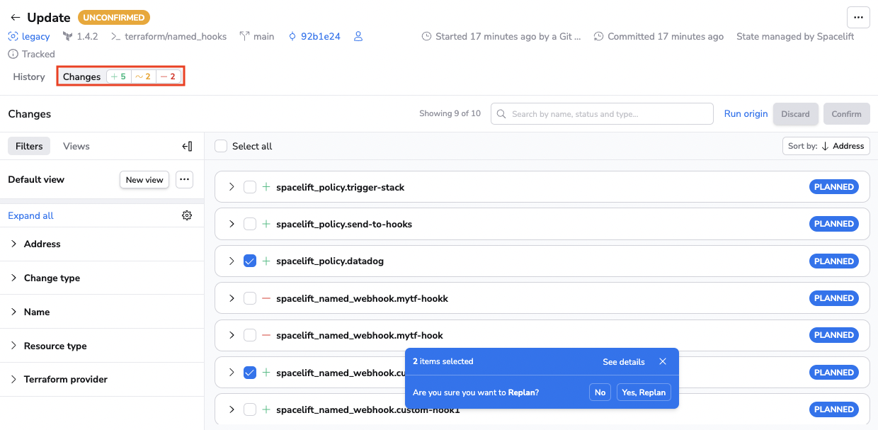
Task: Close the items selected popup
Action: coord(663,361)
